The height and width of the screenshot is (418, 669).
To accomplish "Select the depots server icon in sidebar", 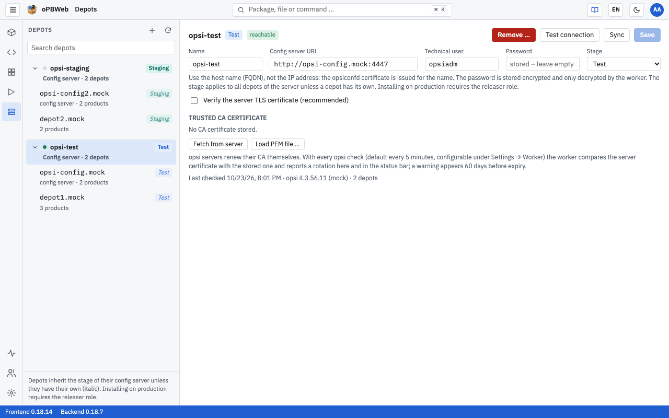I will (x=11, y=112).
